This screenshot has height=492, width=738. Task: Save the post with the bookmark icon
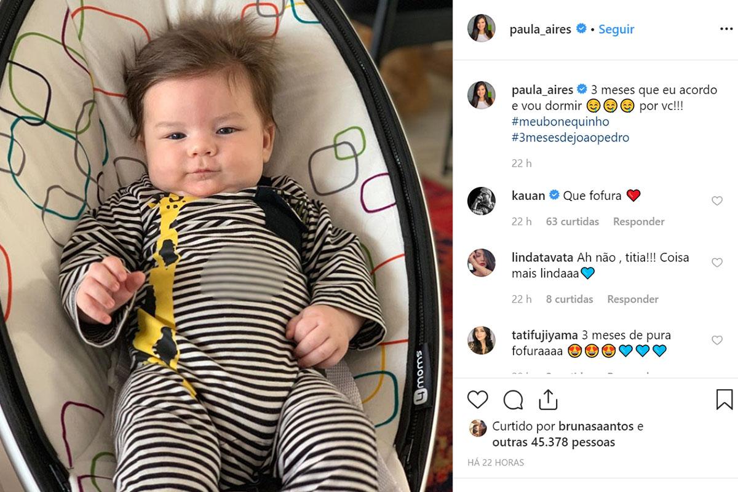[x=724, y=400]
